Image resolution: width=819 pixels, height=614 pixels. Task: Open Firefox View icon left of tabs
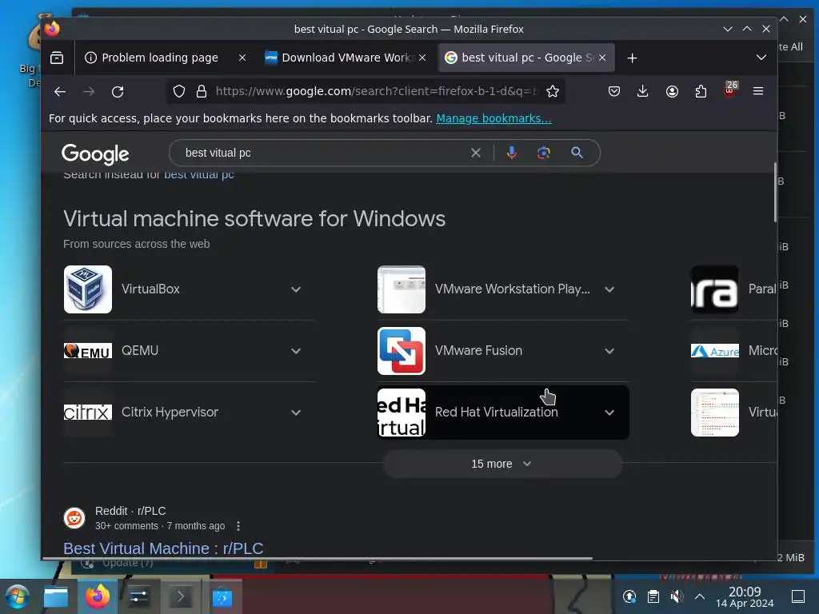pos(57,58)
